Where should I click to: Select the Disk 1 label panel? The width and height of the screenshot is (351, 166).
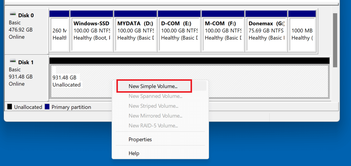click(x=26, y=78)
